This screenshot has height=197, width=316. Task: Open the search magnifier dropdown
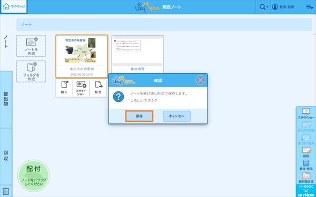264,7
